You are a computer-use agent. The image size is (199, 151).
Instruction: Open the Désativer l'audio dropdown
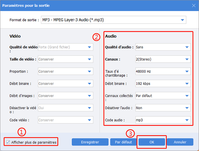point(163,108)
